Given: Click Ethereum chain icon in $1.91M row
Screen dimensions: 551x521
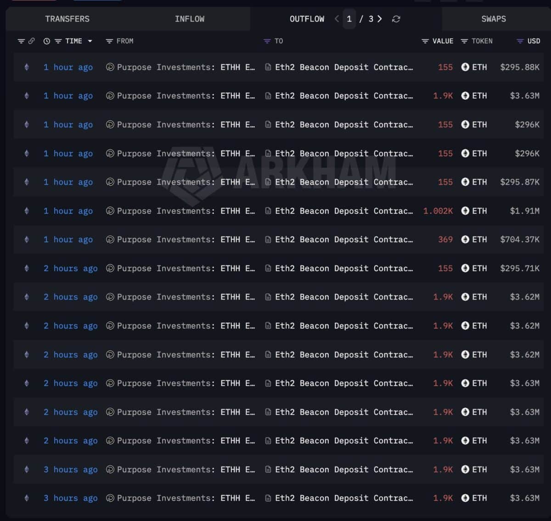Looking at the screenshot, I should pos(27,211).
